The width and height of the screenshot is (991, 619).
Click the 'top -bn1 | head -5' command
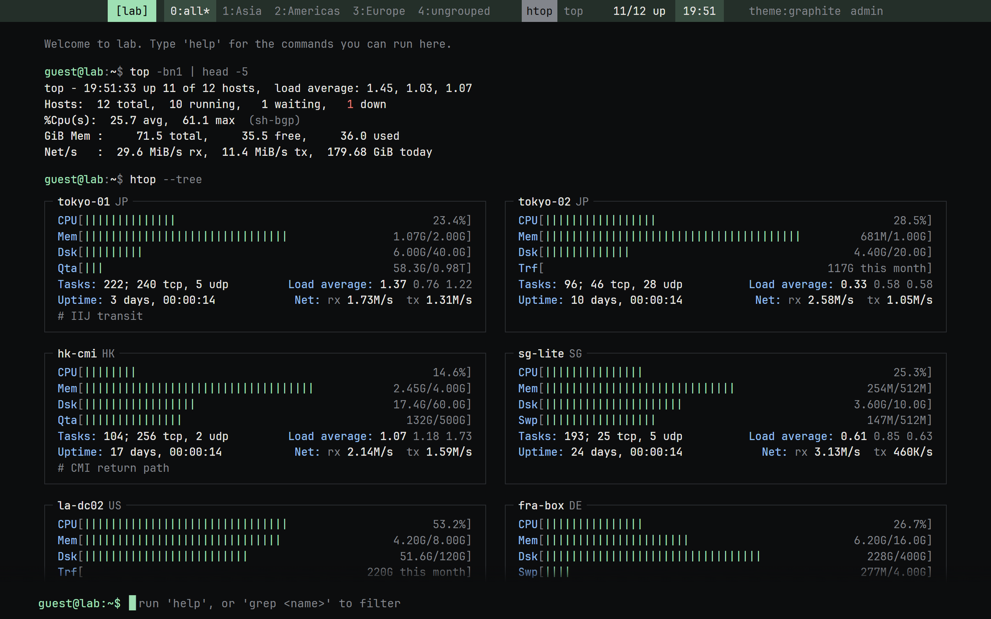[x=189, y=72]
